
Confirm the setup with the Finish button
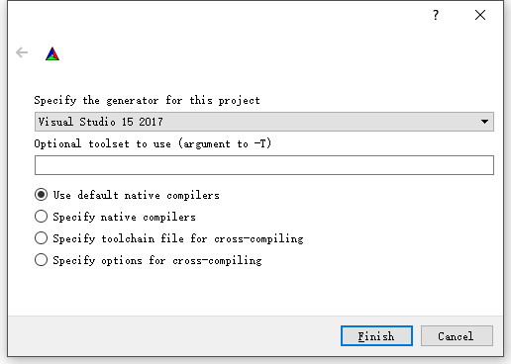pyautogui.click(x=376, y=336)
